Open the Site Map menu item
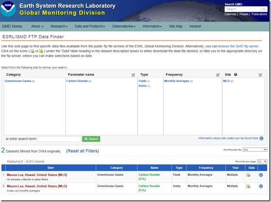The image size is (271, 202). 176,26
